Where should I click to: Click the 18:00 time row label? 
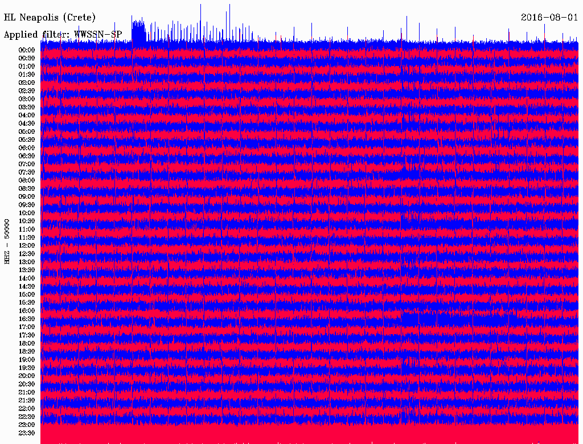pyautogui.click(x=27, y=344)
